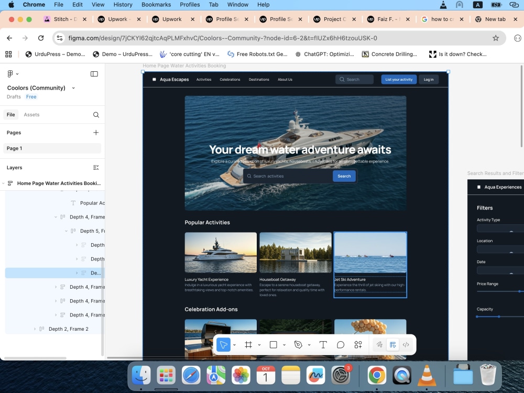This screenshot has width=524, height=393.
Task: Open the Drafts location link
Action: [x=14, y=96]
